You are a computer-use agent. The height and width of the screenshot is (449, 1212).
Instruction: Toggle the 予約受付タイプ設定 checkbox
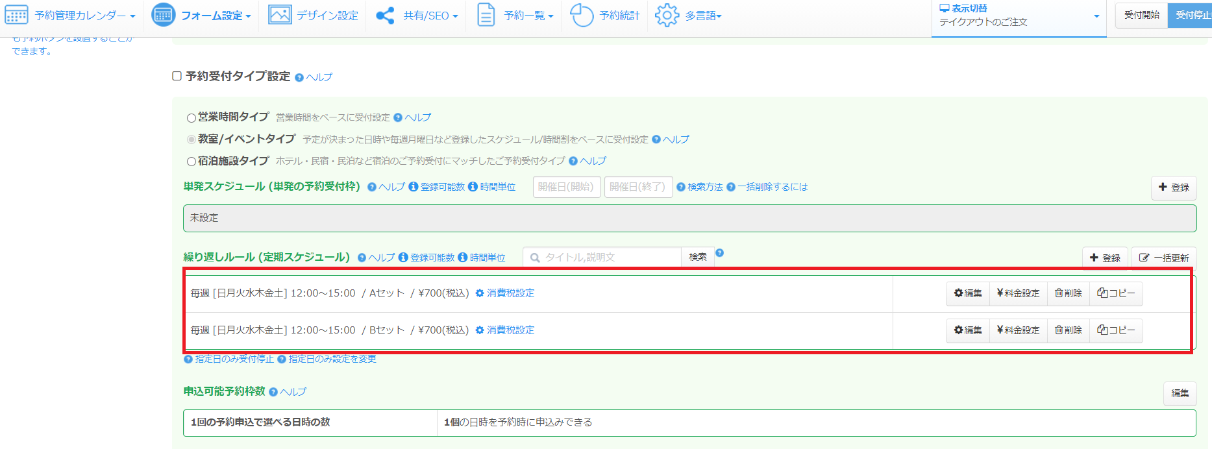[177, 76]
